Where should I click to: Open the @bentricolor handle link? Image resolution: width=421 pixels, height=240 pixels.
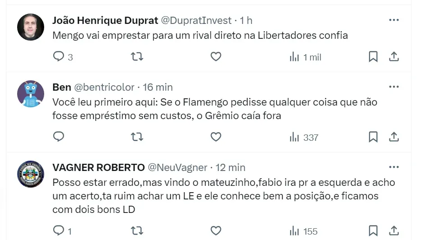click(104, 87)
